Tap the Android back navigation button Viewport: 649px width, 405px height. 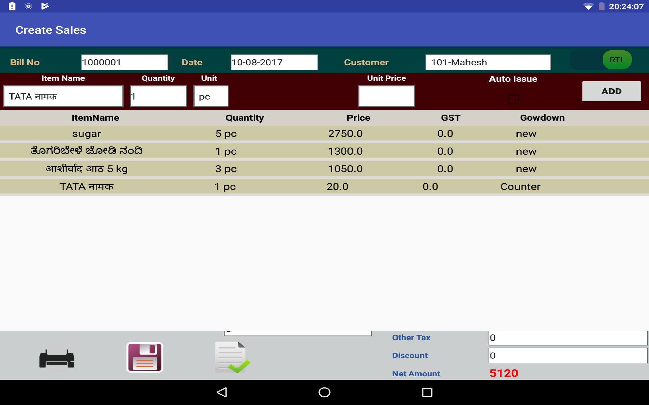point(222,392)
